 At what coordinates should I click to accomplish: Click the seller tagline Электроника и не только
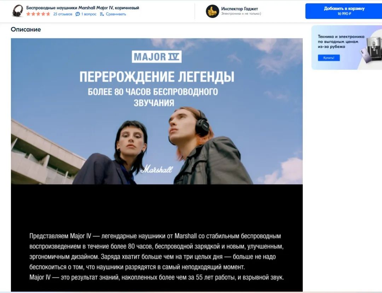241,14
